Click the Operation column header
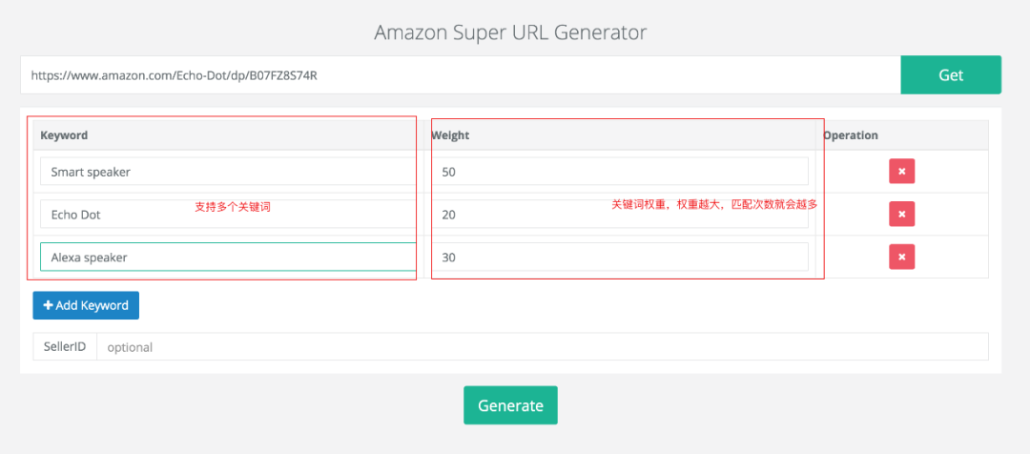Image resolution: width=1030 pixels, height=454 pixels. click(851, 135)
